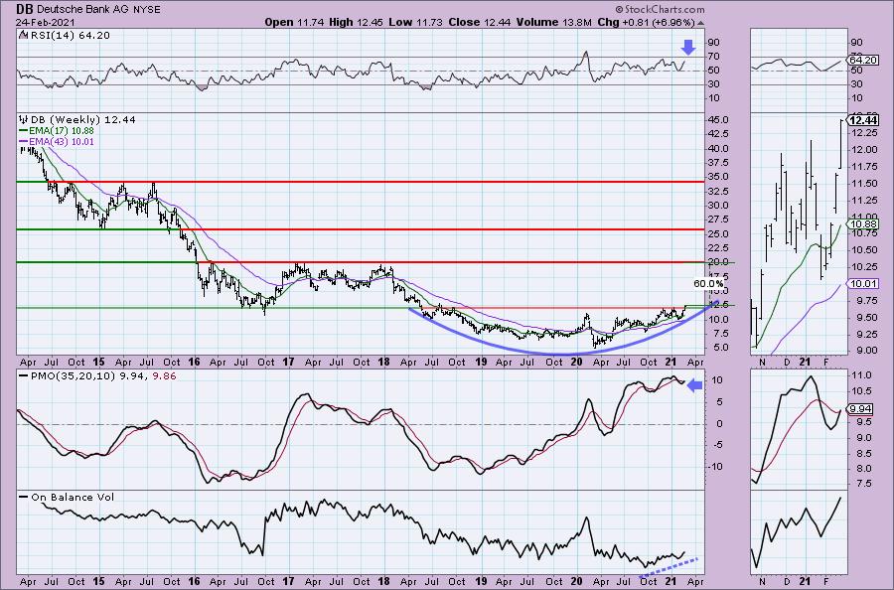Click the 9.25 label in zoom price axis

(x=865, y=334)
